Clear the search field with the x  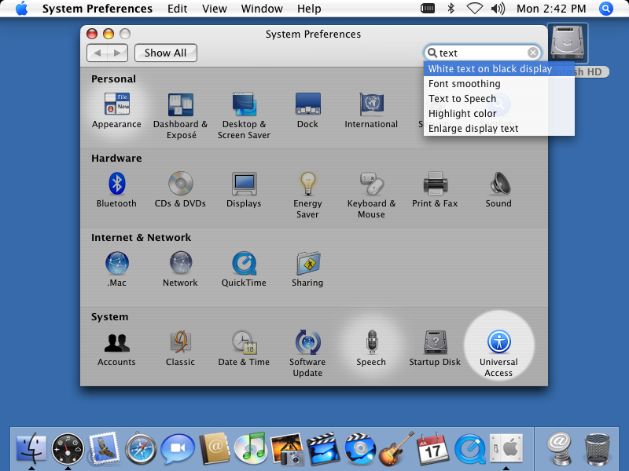click(x=533, y=53)
